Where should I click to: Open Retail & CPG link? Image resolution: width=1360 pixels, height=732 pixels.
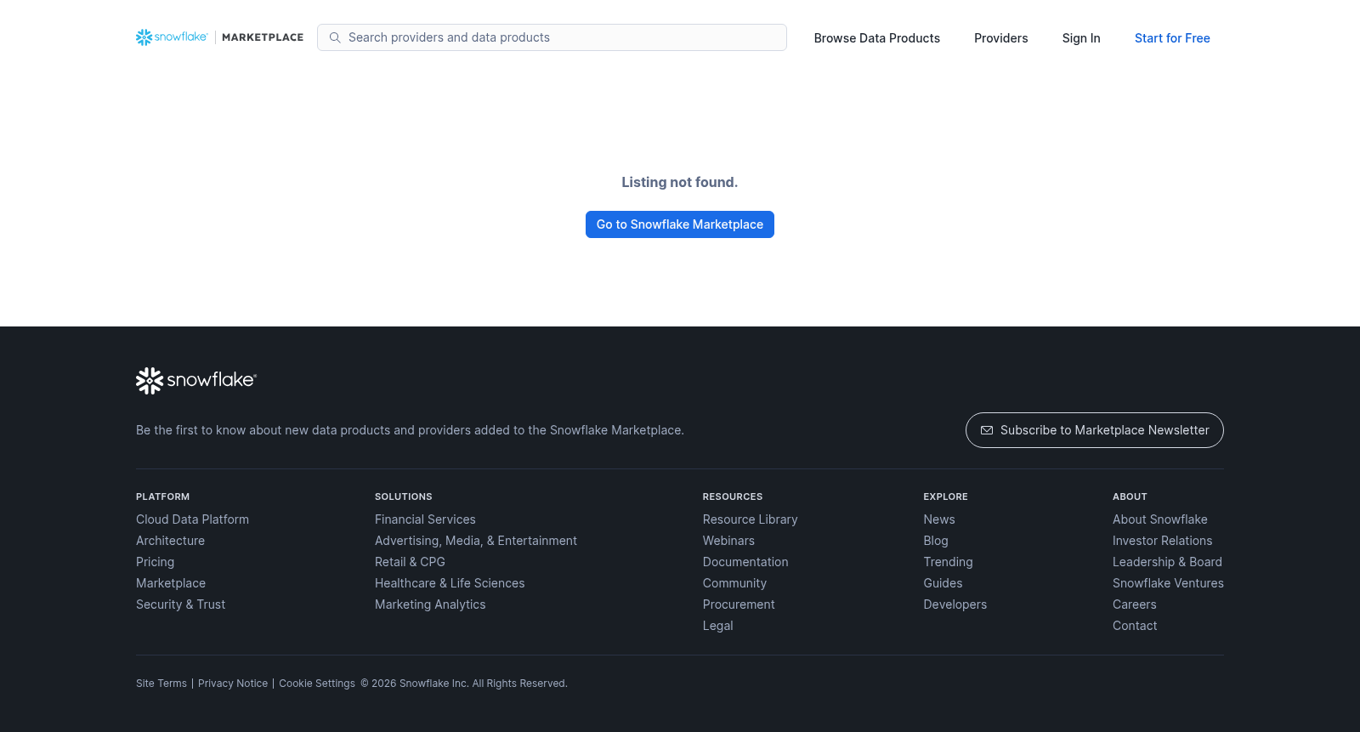coord(410,562)
